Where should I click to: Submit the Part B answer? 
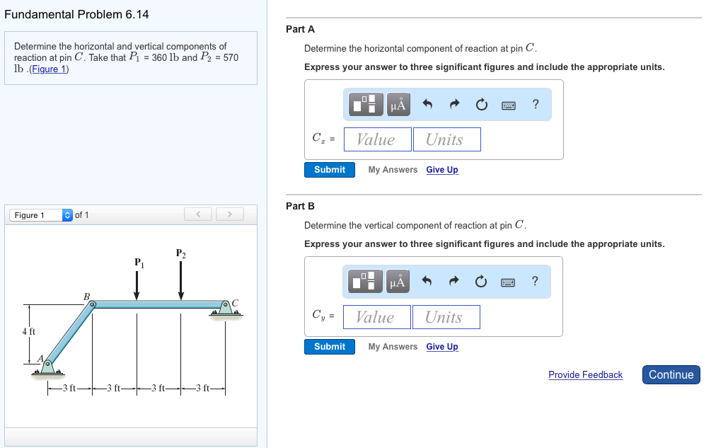pyautogui.click(x=329, y=346)
